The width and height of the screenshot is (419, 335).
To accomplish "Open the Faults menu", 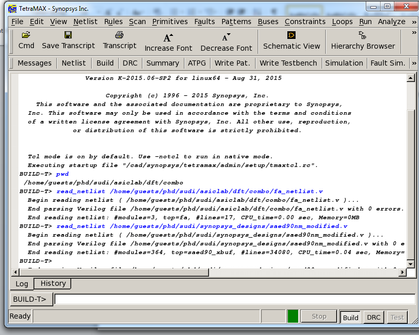I will pyautogui.click(x=204, y=22).
